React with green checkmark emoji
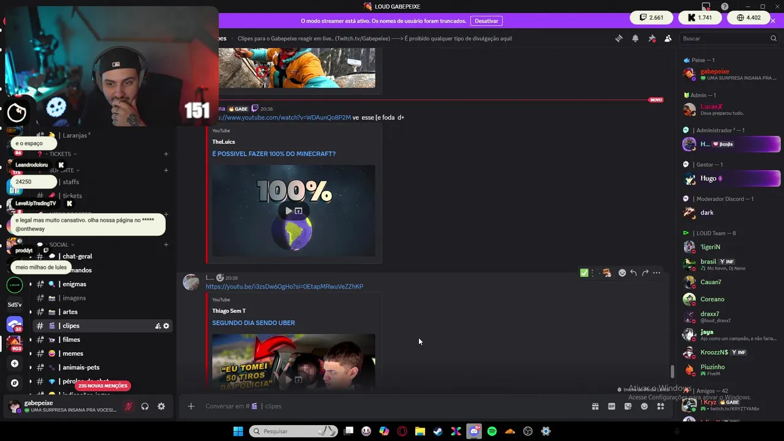The height and width of the screenshot is (441, 784). (x=584, y=273)
